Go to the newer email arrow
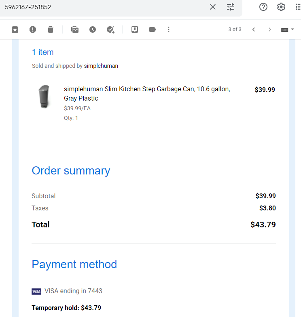301x317 pixels. coord(254,29)
